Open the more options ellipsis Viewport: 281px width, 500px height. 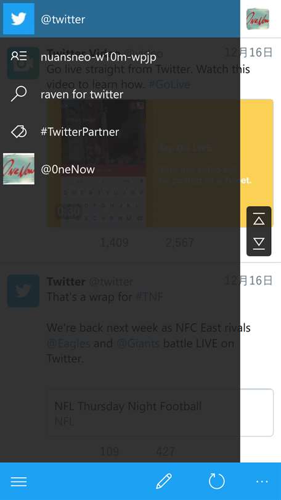(x=262, y=481)
